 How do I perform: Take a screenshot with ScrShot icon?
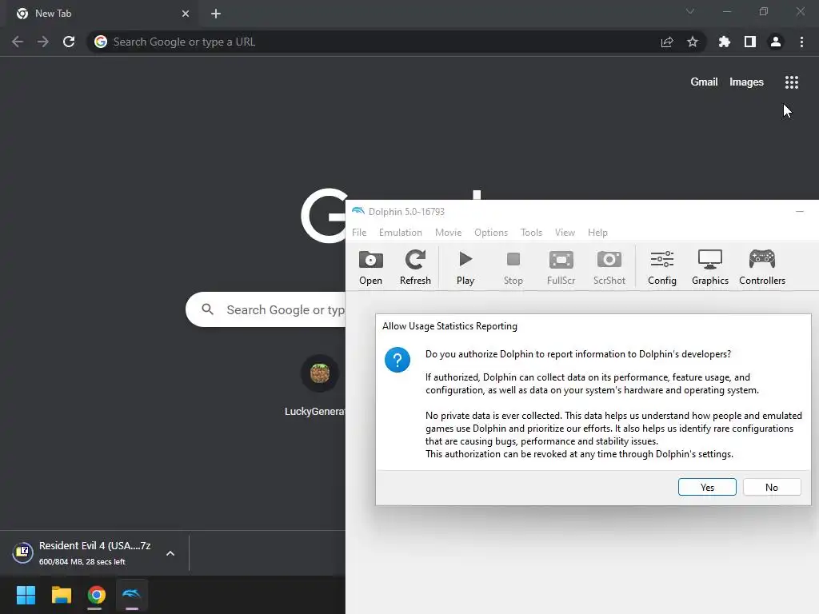tap(609, 267)
